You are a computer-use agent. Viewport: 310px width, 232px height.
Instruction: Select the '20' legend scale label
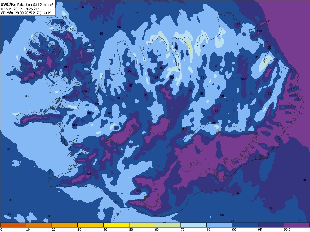tap(54, 230)
